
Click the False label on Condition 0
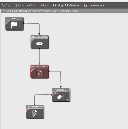[x=68, y=100]
